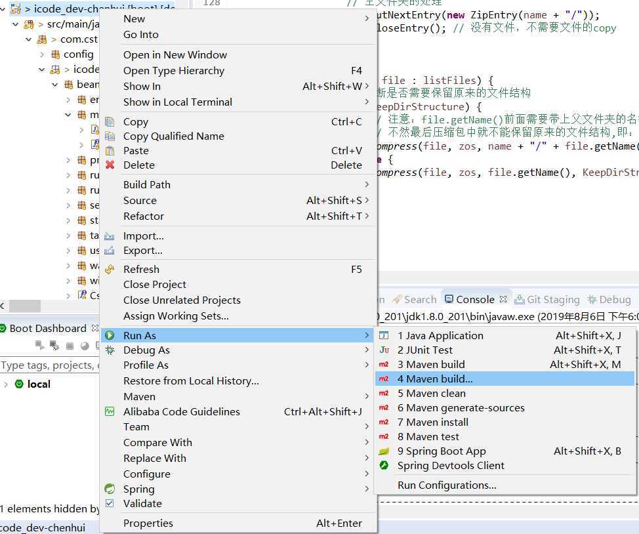Expand the local node in Boot Dashboard
This screenshot has width=639, height=534.
coord(6,384)
